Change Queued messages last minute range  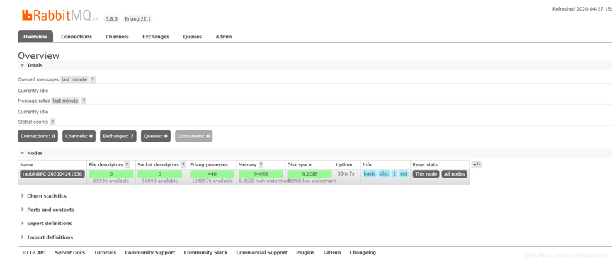click(74, 79)
